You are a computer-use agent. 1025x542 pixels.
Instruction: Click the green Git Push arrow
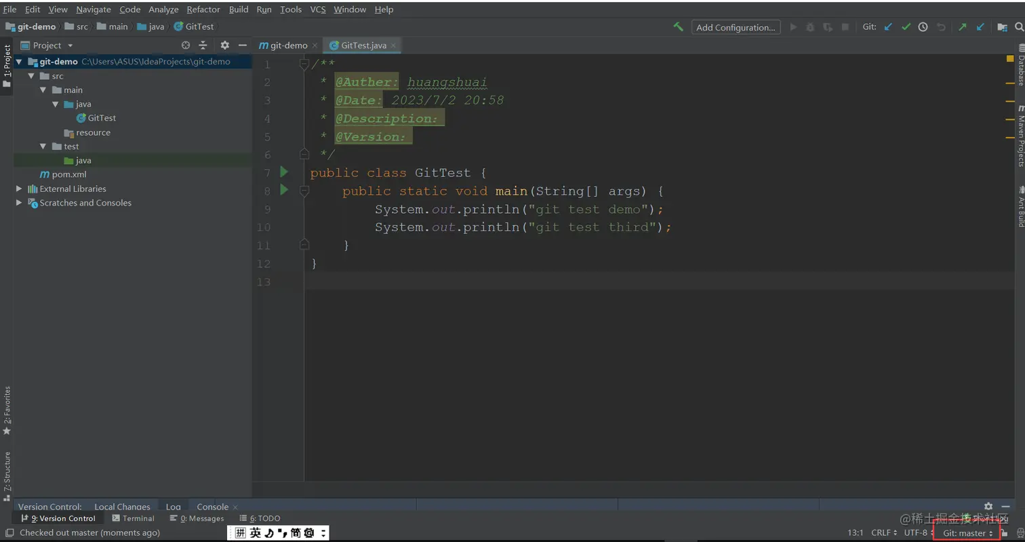coord(962,27)
